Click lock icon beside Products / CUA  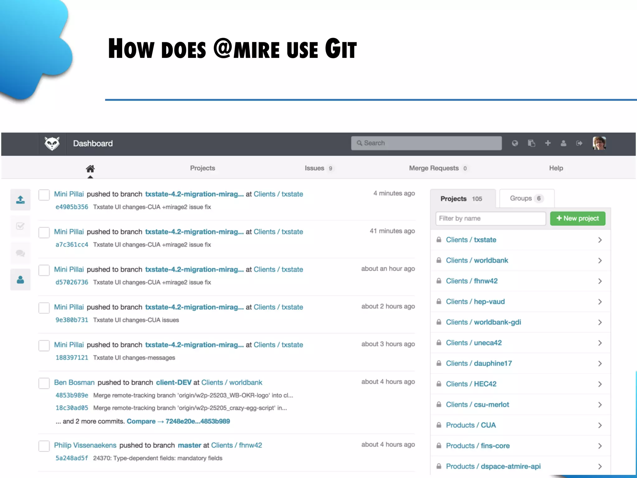tap(439, 425)
